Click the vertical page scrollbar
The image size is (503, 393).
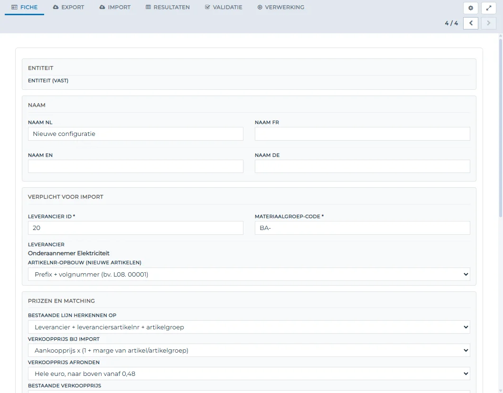[501, 128]
